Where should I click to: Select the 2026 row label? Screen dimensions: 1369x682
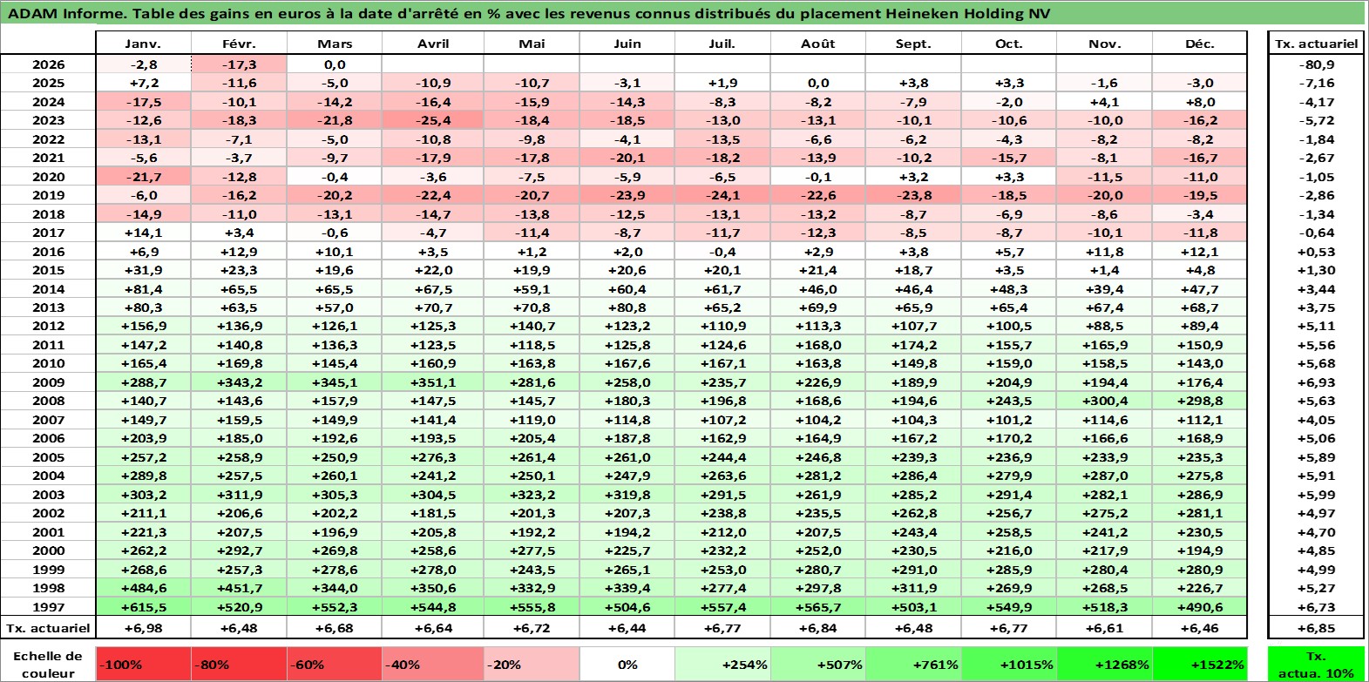coord(48,64)
